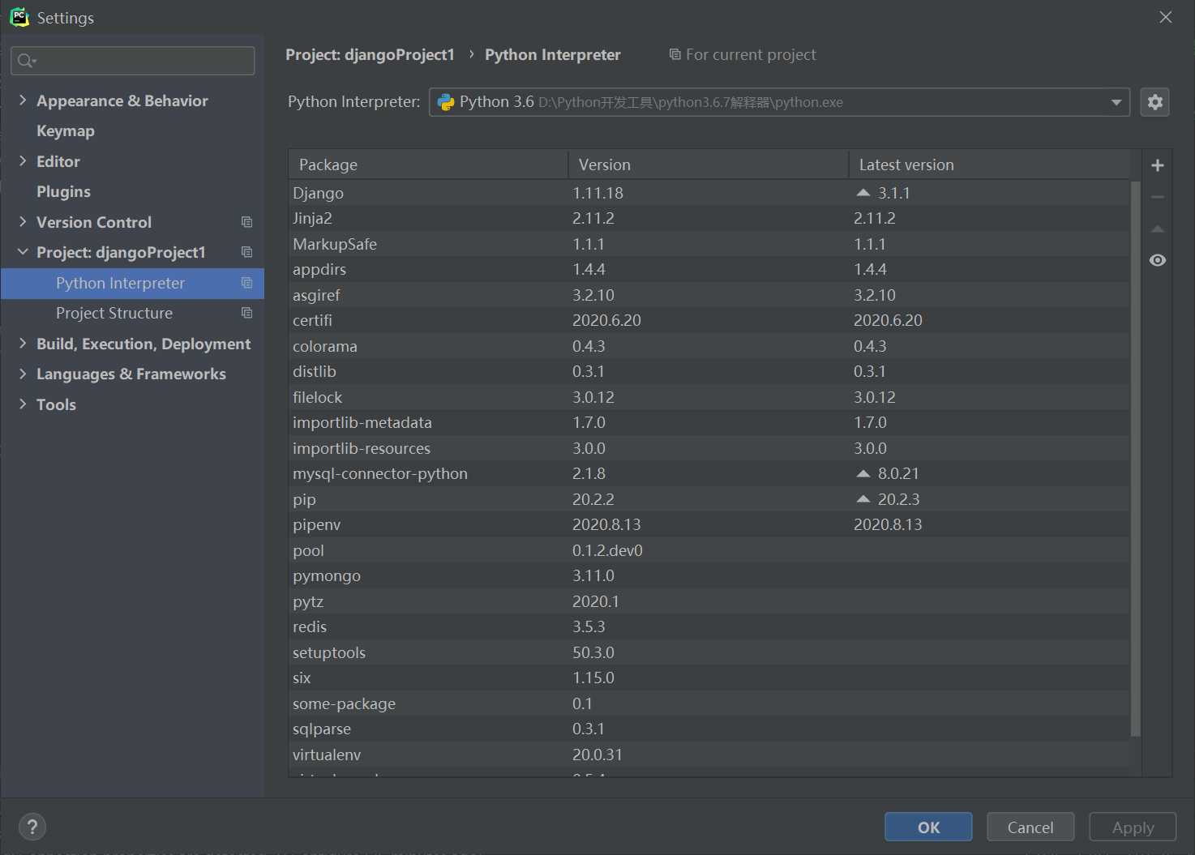Click the uninstall package minus icon

coord(1158,197)
